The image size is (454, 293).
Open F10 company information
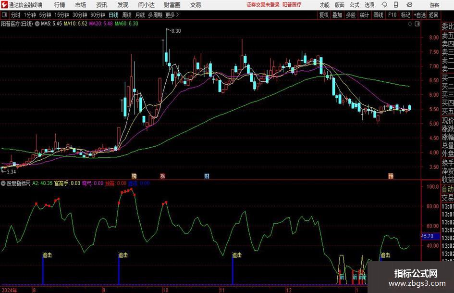coord(392,15)
